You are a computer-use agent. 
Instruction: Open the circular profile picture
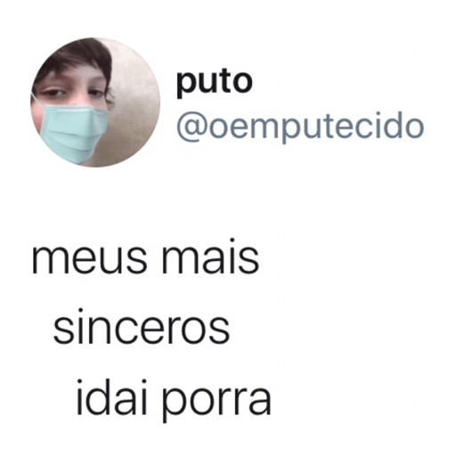click(x=95, y=102)
